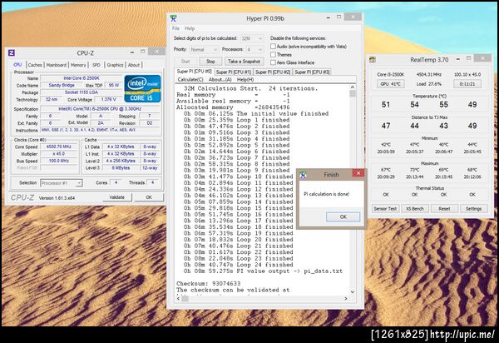
Task: Click the Name field Intel Core i5 2500K
Action: pos(82,78)
